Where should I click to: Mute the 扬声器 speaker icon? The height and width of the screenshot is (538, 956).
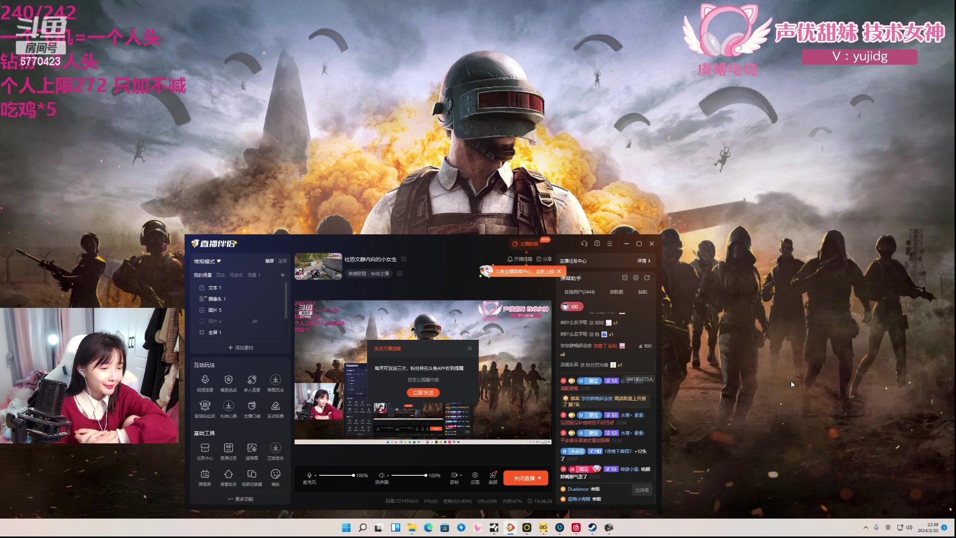point(381,476)
